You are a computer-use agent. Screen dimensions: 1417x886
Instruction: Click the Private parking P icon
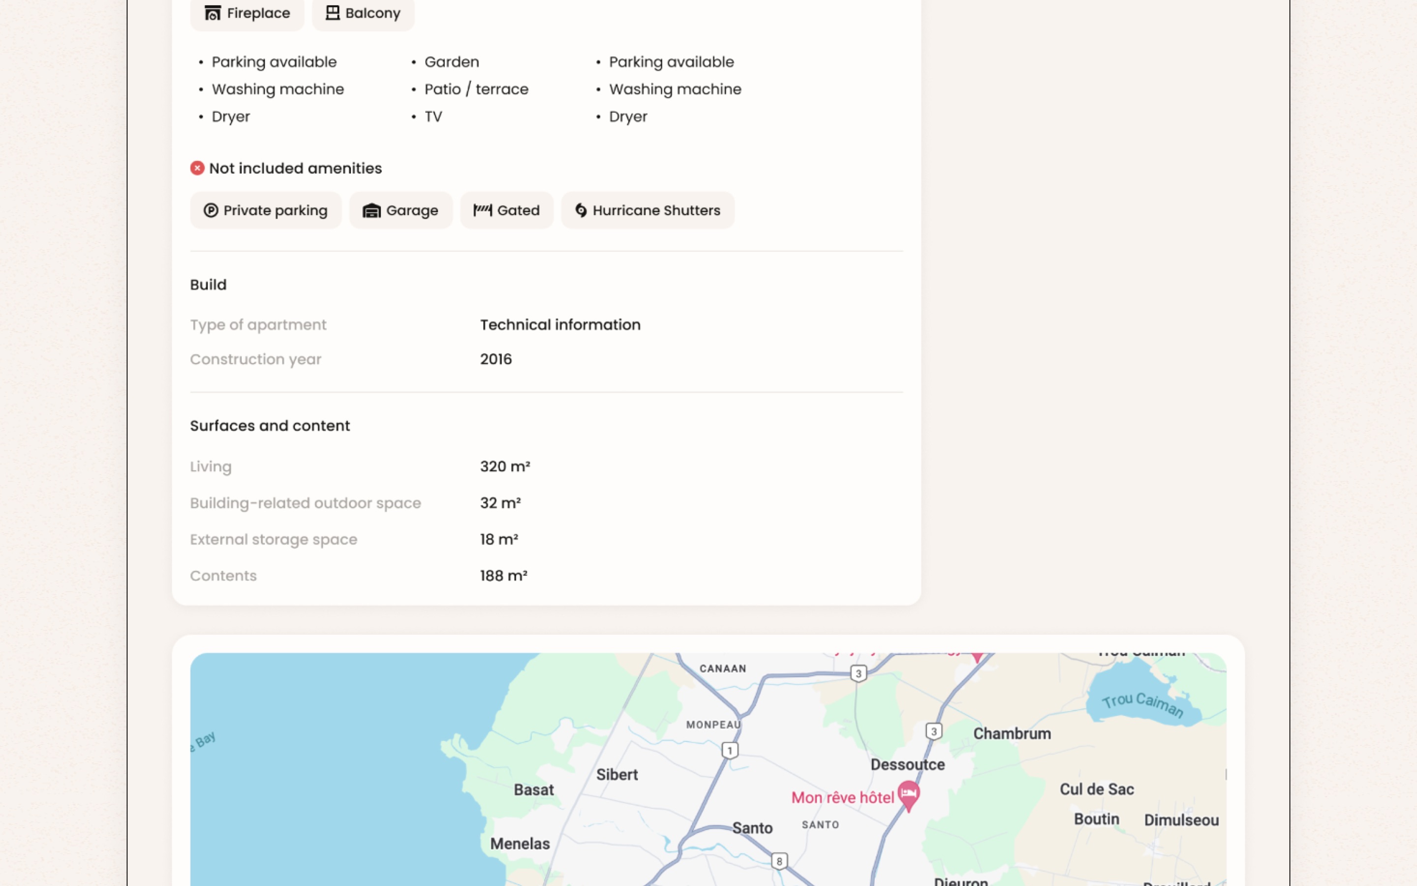click(211, 210)
